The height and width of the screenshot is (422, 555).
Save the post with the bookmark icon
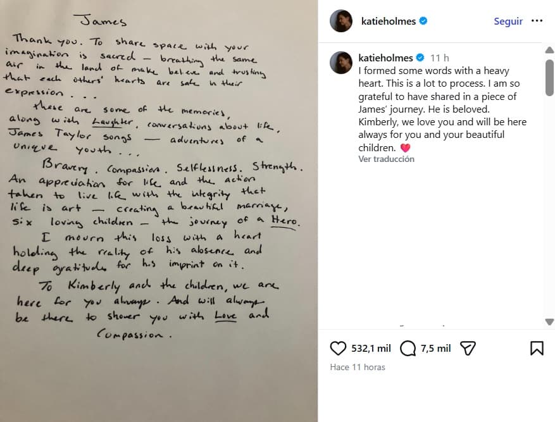pyautogui.click(x=537, y=349)
